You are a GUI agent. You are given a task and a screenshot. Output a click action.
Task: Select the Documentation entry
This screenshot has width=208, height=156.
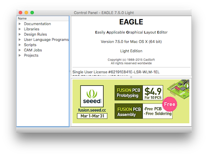pos(37,24)
